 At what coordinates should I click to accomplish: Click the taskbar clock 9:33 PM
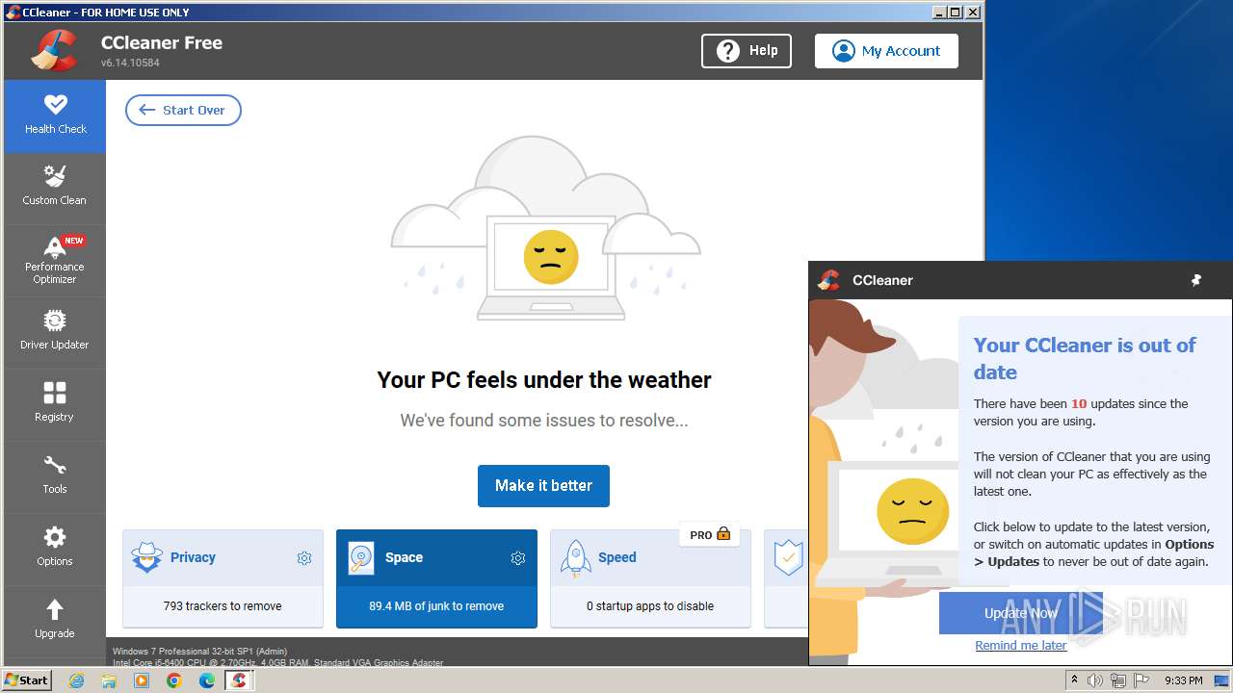pyautogui.click(x=1183, y=680)
